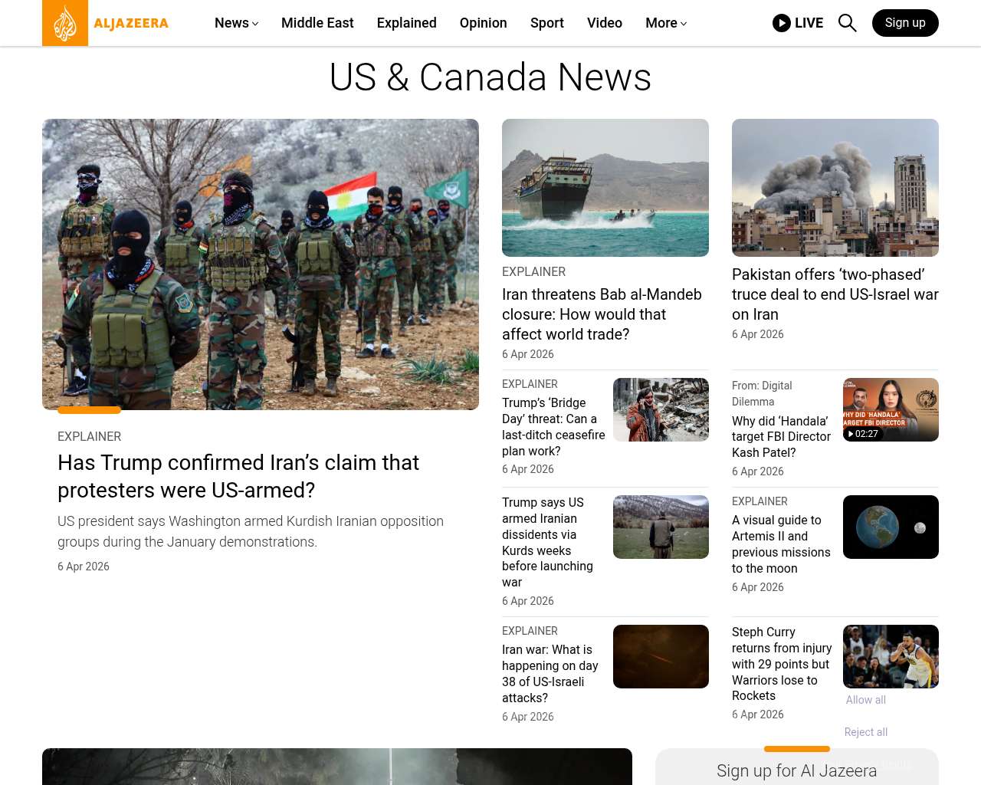This screenshot has height=785, width=981.
Task: Open the Bab al-Mandeb ship photo
Action: [x=605, y=188]
